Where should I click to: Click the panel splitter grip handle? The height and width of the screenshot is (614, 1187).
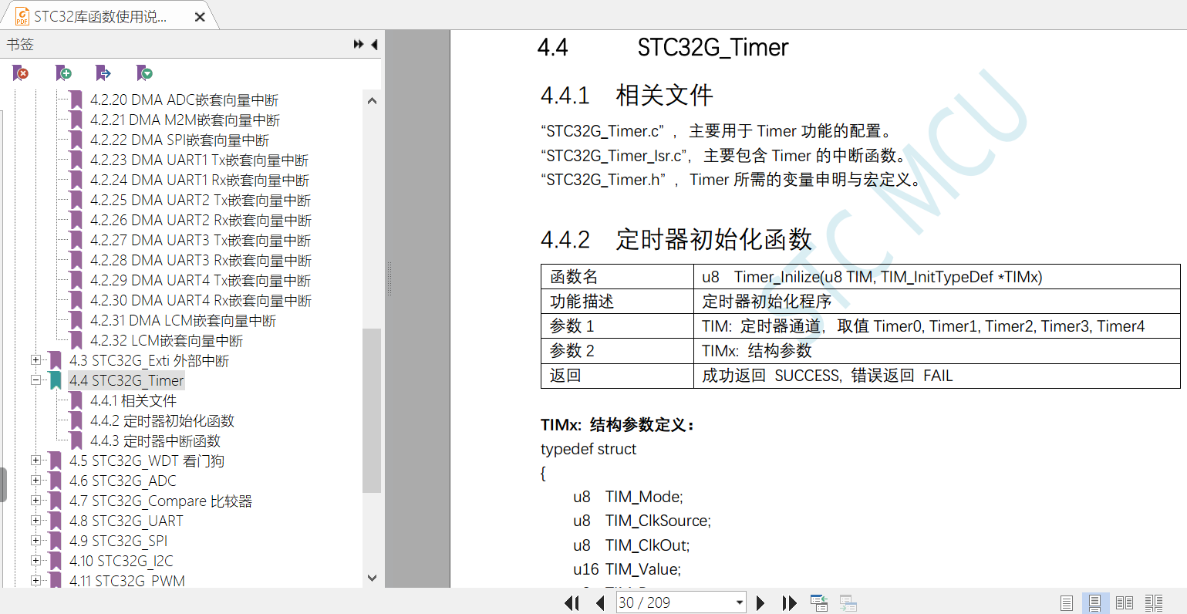click(389, 279)
